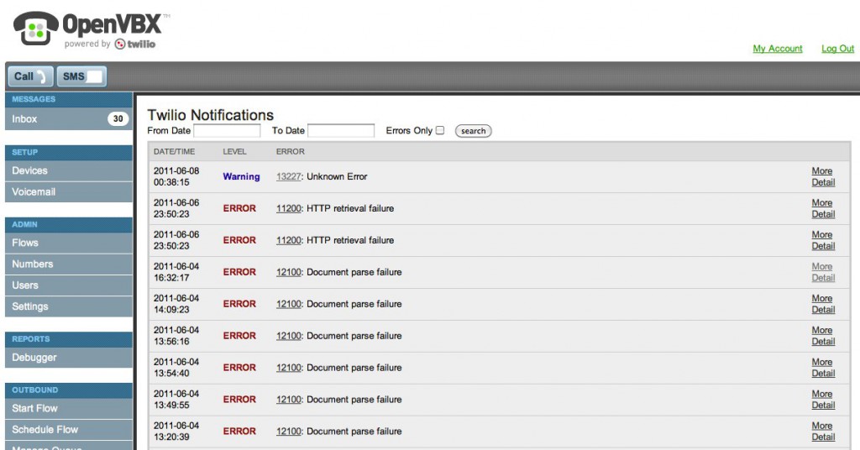Open the first 11200 error code link
Image resolution: width=860 pixels, height=450 pixels.
289,208
